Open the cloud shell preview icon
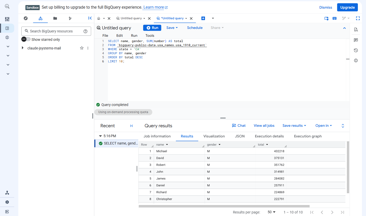The height and width of the screenshot is (216, 366). tap(326, 18)
